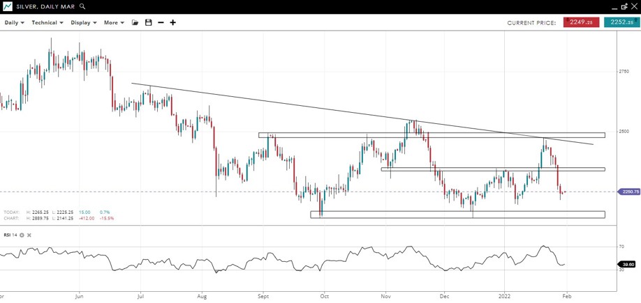
Task: Open RSI 14 indicator settings gear
Action: click(22, 235)
